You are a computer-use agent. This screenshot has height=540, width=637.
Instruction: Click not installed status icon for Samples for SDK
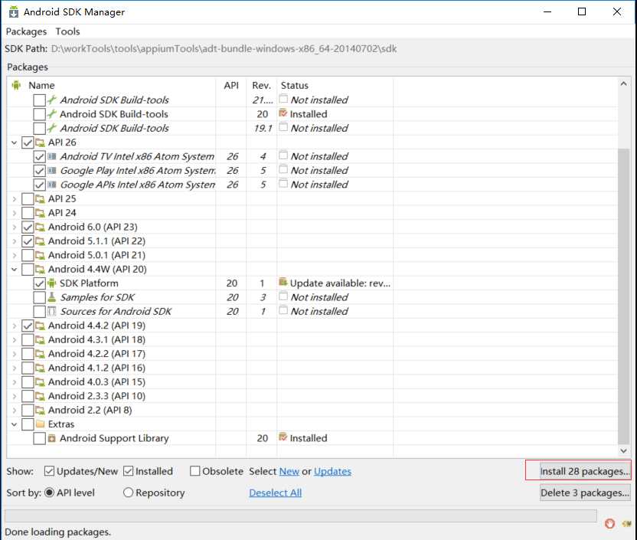click(x=283, y=296)
